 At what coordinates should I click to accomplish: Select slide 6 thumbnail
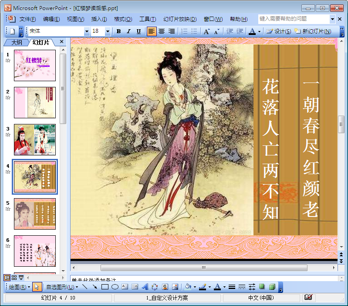tap(35, 251)
